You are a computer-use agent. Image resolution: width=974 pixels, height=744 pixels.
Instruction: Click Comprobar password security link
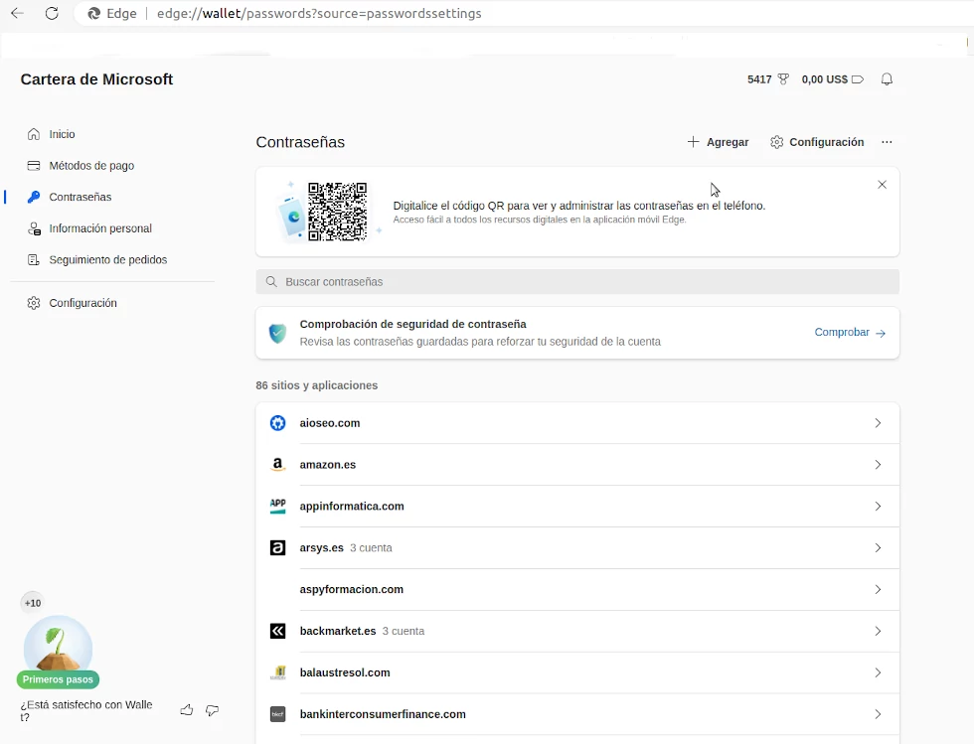[850, 333]
